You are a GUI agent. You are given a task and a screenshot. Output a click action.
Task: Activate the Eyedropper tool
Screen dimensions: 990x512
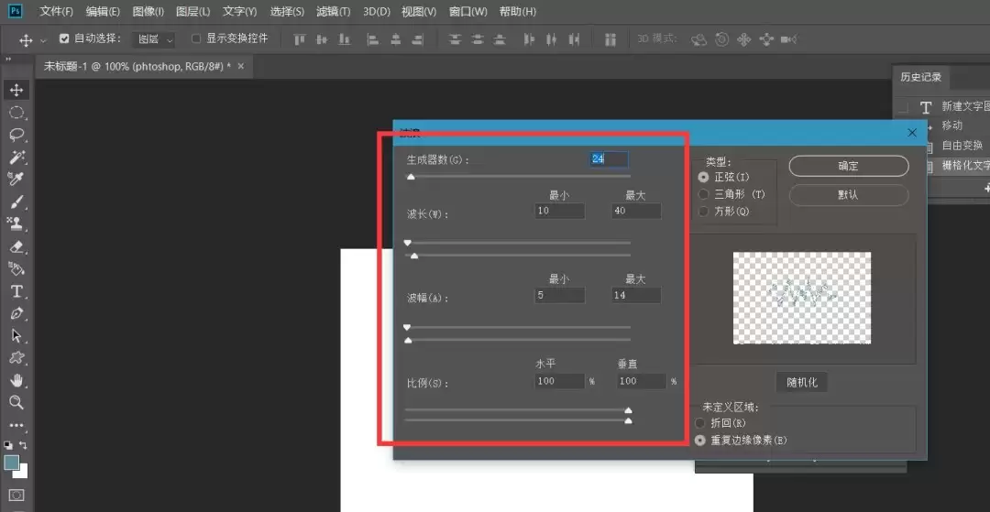point(16,180)
